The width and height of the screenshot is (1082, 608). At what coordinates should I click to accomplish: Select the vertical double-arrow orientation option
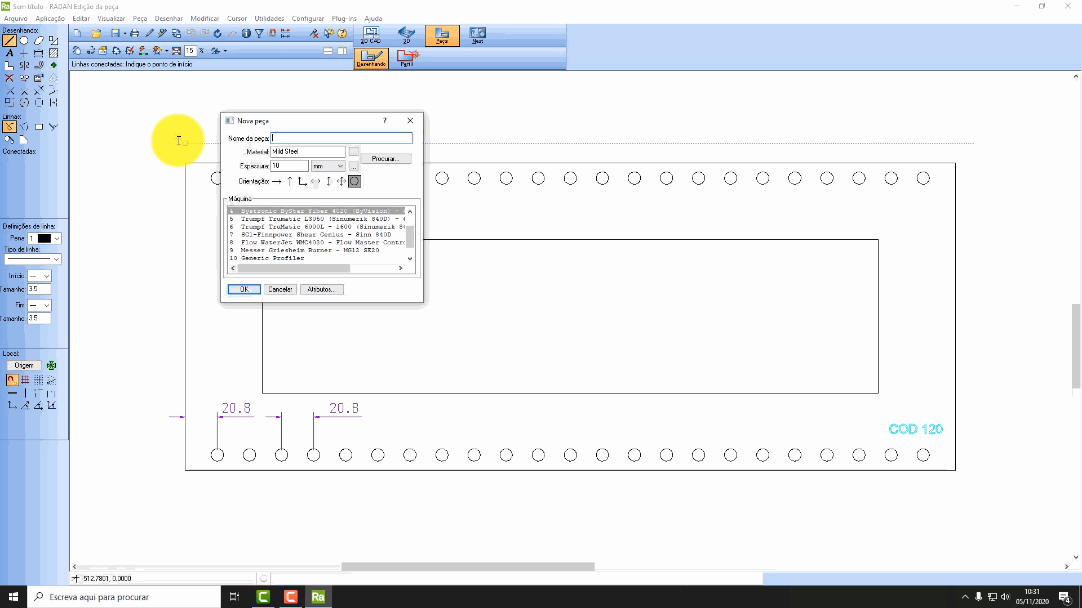tap(329, 181)
